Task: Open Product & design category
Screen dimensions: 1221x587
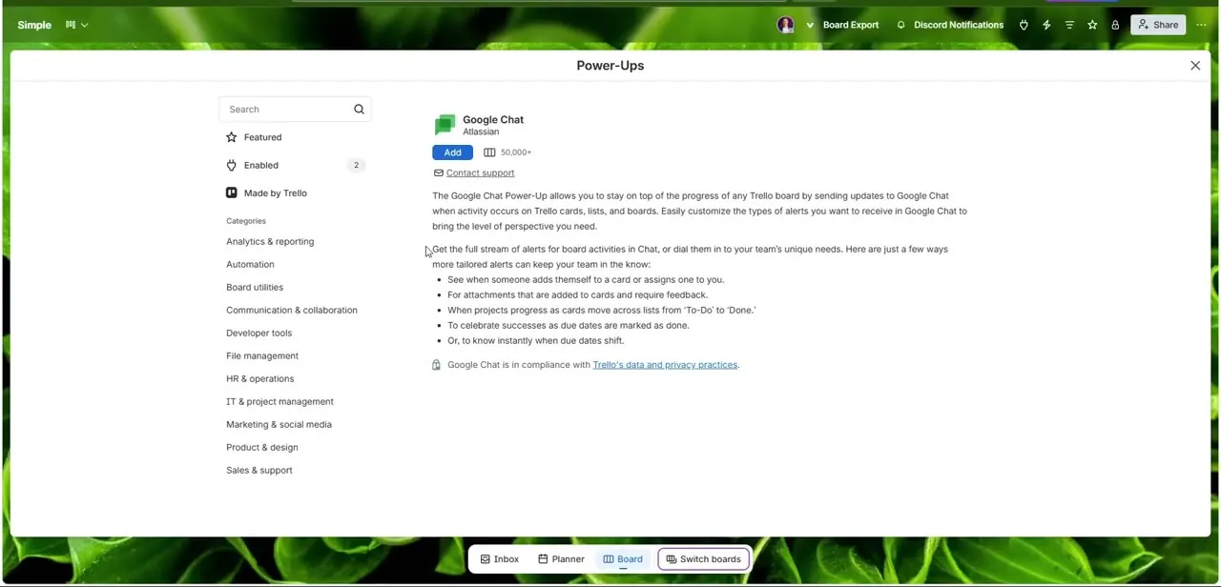Action: pyautogui.click(x=262, y=448)
